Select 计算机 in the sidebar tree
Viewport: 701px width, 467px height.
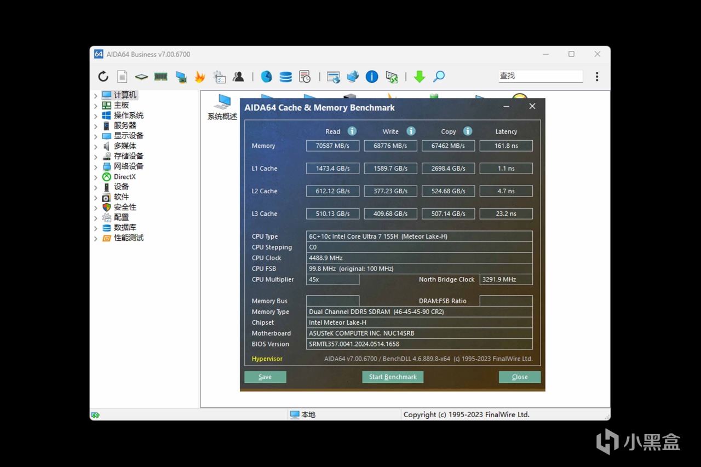125,95
